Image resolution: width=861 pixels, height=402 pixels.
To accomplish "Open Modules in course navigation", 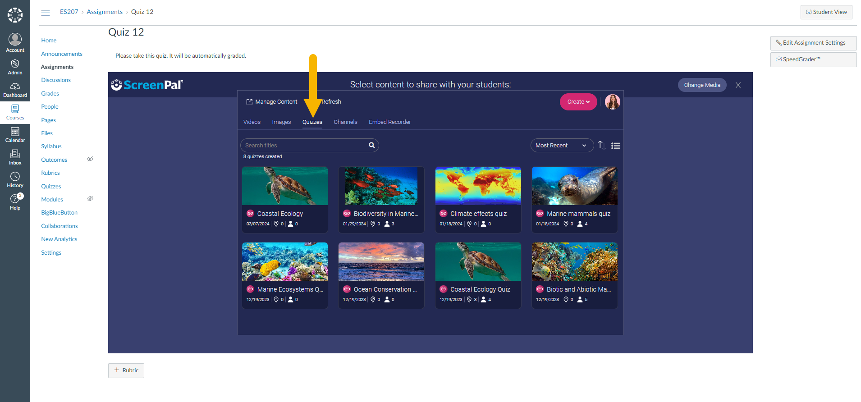I will (x=52, y=200).
